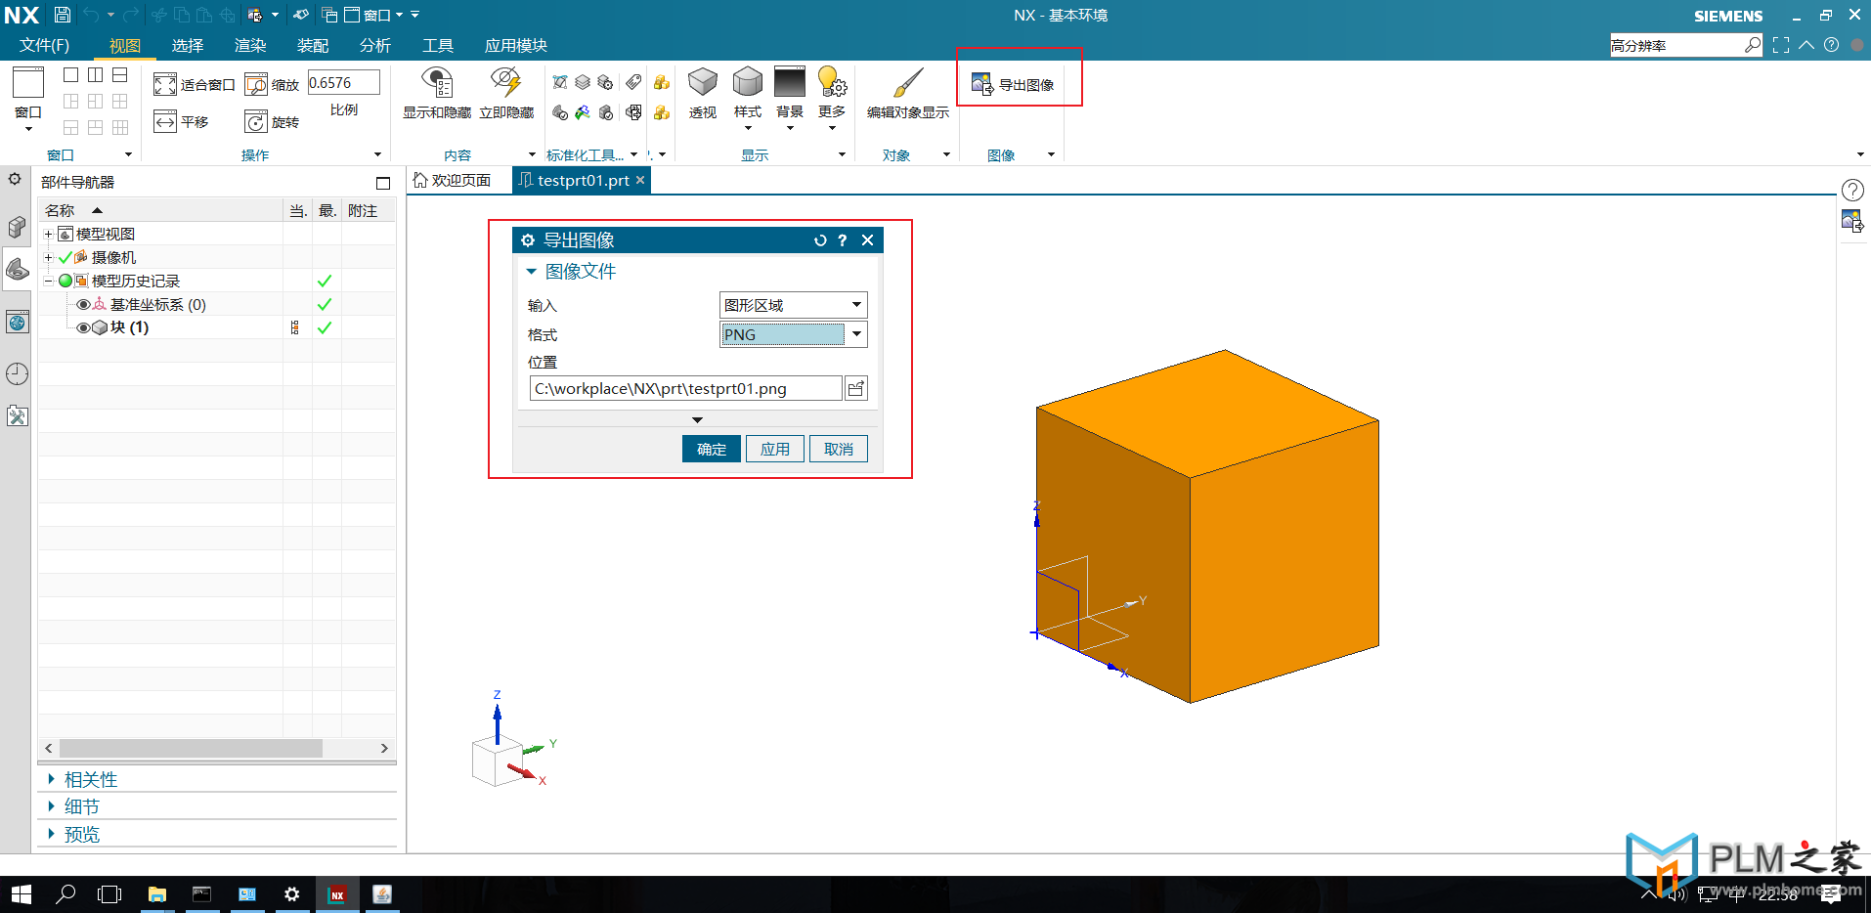Click the resource bar settings gear
This screenshot has height=913, width=1871.
pos(15,179)
